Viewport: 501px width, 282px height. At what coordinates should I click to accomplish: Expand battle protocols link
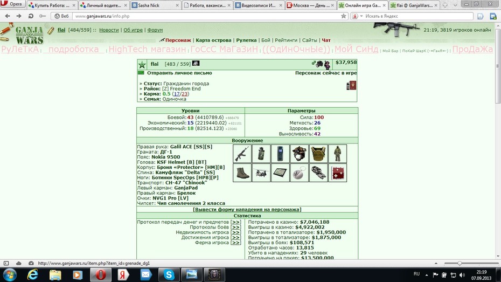pos(236,227)
